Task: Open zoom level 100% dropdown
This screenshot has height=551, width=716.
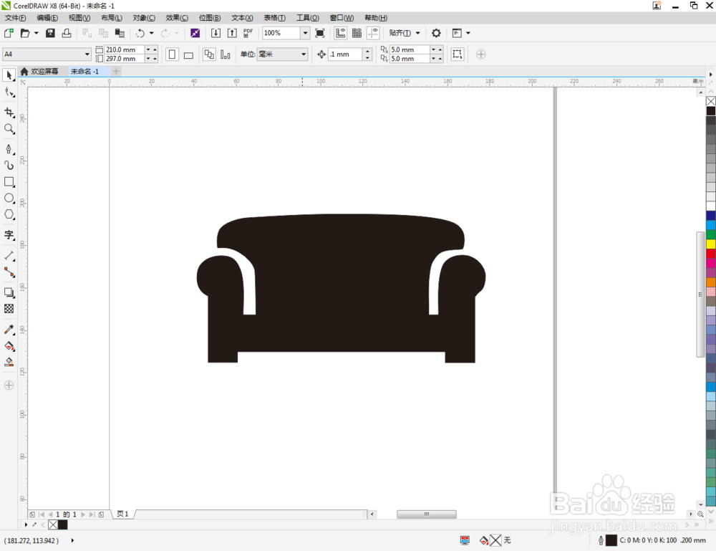Action: click(x=305, y=33)
